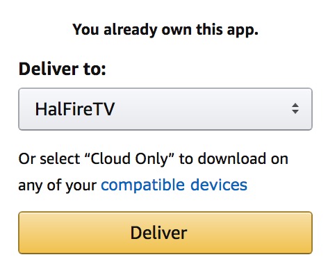Click the up-down arrows on device selector

coord(295,108)
